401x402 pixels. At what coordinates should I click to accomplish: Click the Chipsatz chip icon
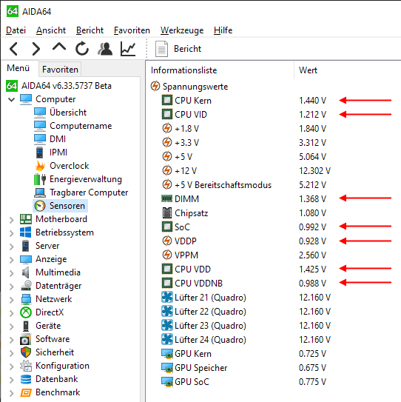[x=167, y=212]
